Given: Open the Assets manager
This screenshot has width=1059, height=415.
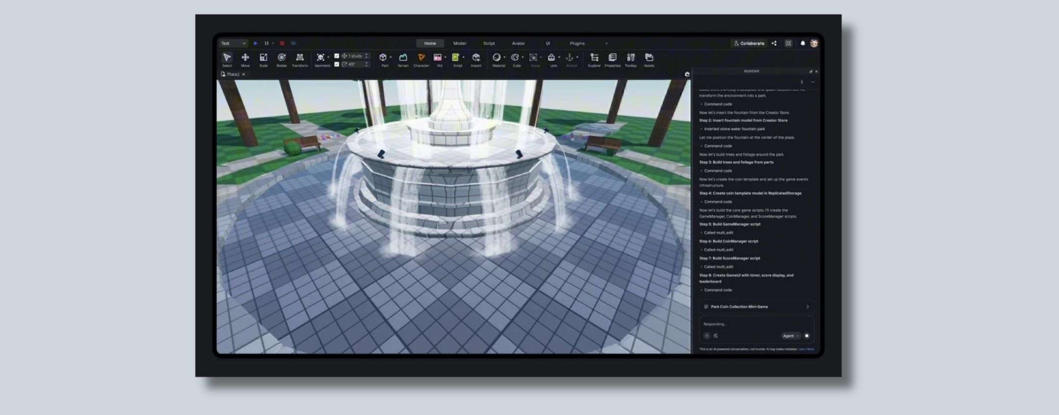Looking at the screenshot, I should (649, 60).
